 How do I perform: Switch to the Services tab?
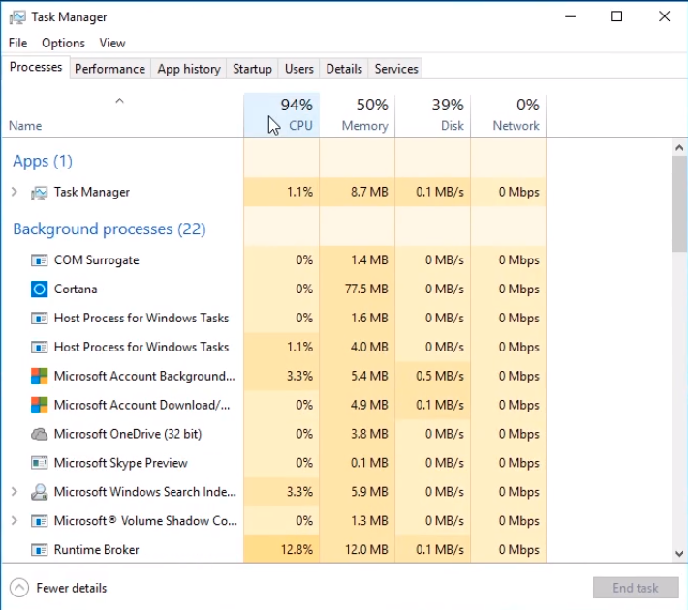point(396,69)
